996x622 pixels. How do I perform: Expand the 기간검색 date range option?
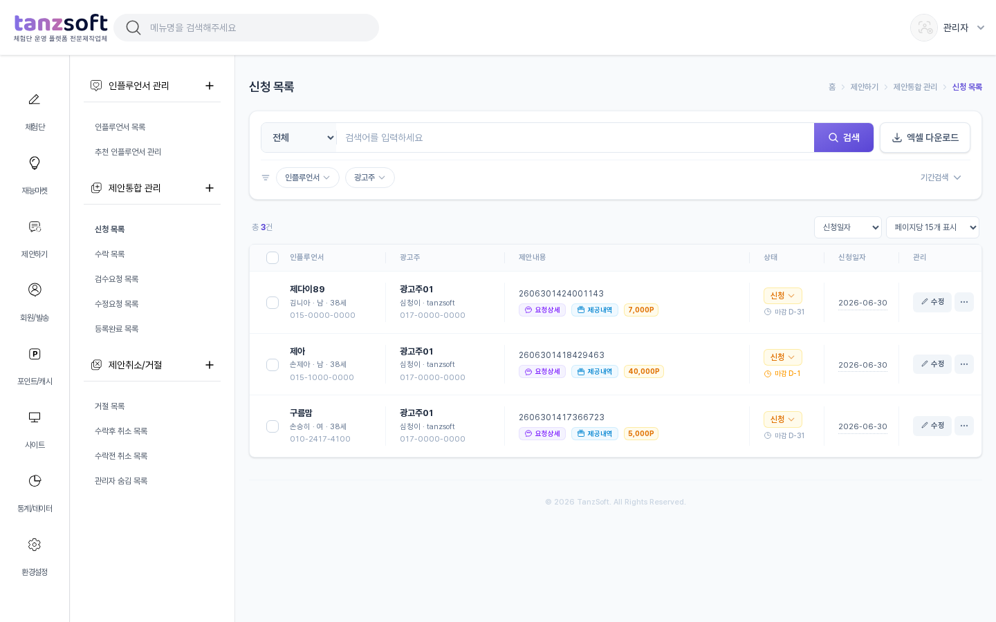tap(941, 178)
